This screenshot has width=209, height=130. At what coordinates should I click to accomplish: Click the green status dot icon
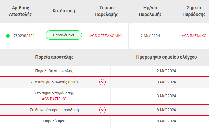8,36
